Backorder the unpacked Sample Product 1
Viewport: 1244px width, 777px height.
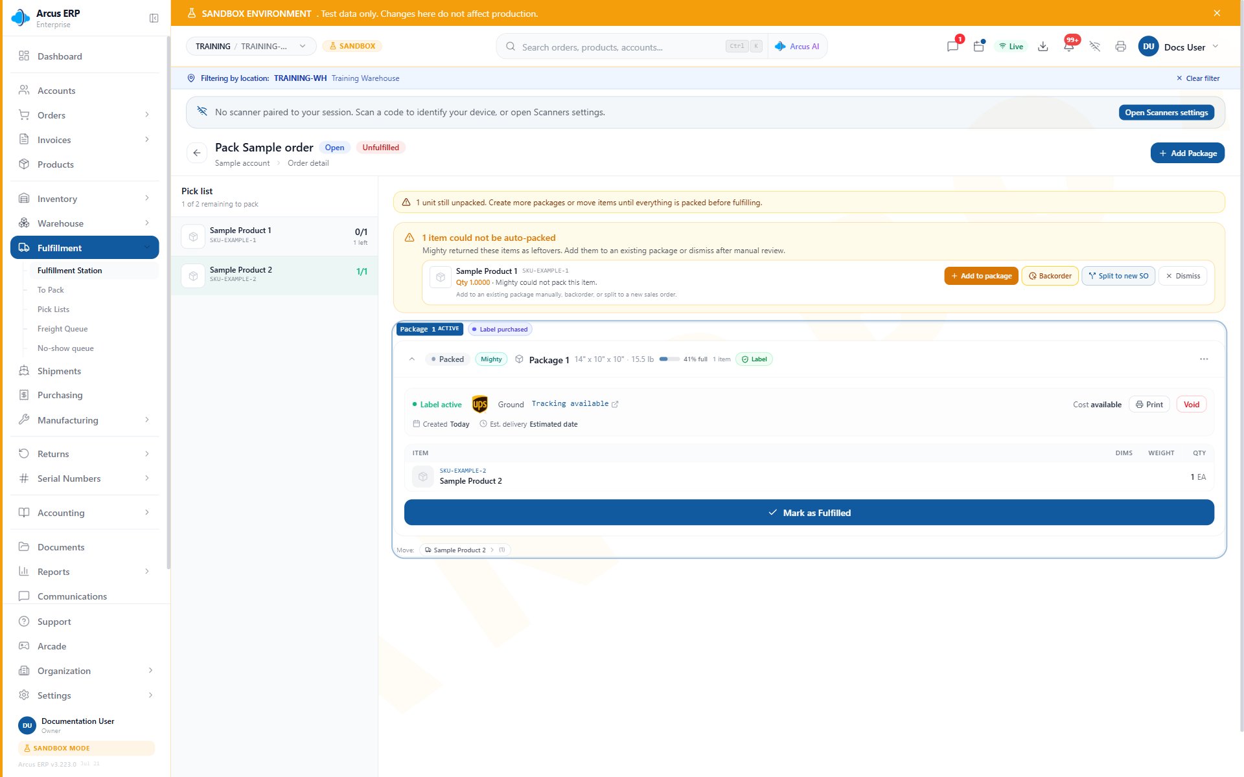click(1050, 276)
